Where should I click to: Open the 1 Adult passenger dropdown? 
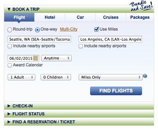21,77
